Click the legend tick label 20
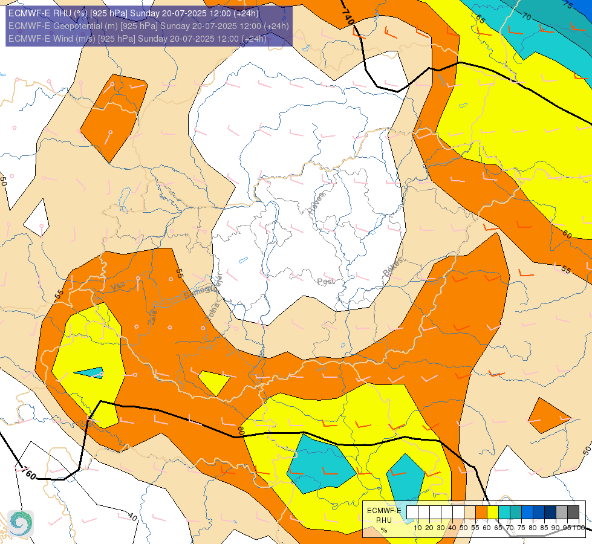 (x=429, y=528)
